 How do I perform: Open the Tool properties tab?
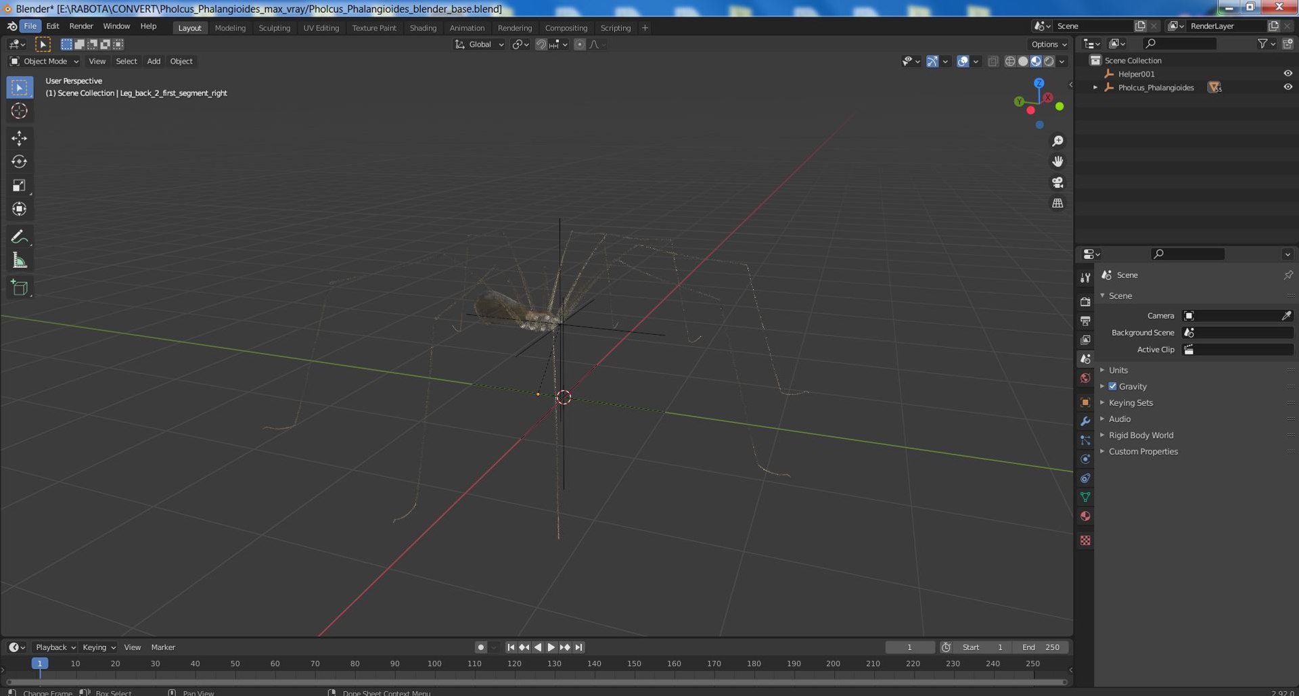(1085, 278)
